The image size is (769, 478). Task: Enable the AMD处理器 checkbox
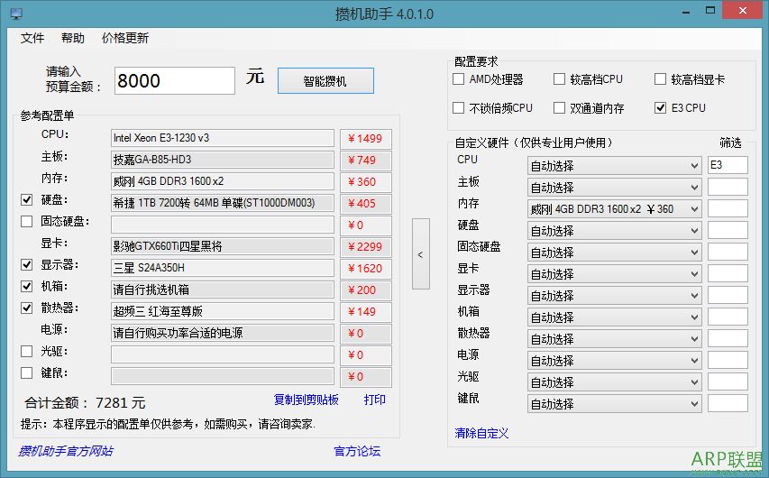(459, 79)
